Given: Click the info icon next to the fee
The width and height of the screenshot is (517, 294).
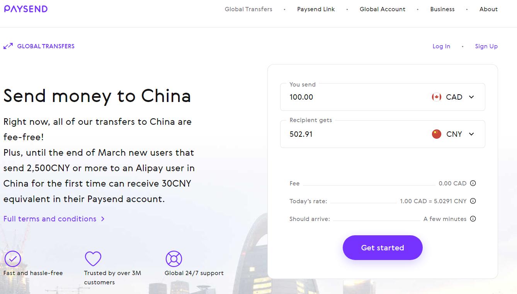Looking at the screenshot, I should [x=473, y=183].
